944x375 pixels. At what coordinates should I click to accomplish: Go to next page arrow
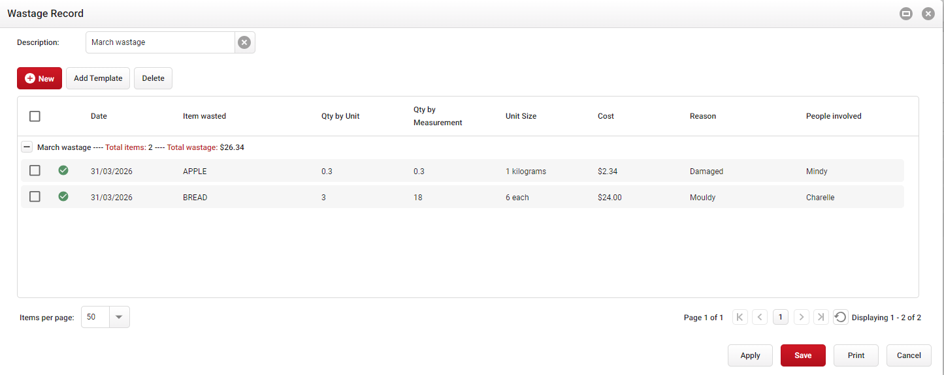(x=801, y=317)
